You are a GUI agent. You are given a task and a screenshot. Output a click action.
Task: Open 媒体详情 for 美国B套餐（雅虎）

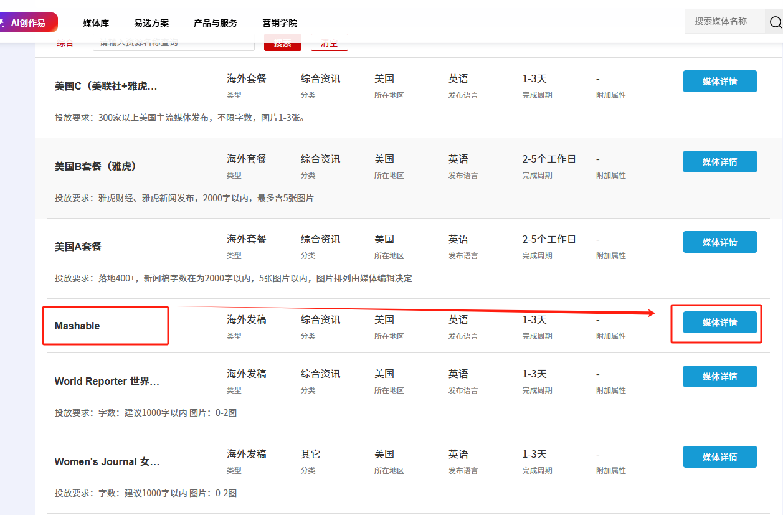click(x=719, y=162)
